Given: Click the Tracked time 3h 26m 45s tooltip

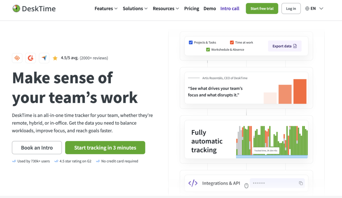Looking at the screenshot, I should pos(266,151).
